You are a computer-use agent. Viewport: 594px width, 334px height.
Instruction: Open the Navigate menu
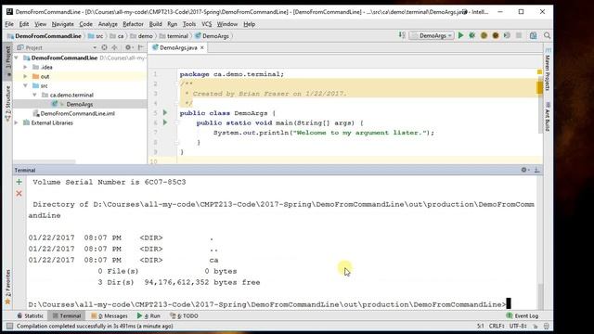[x=63, y=24]
